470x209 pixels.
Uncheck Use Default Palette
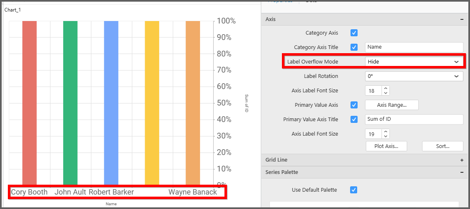353,190
